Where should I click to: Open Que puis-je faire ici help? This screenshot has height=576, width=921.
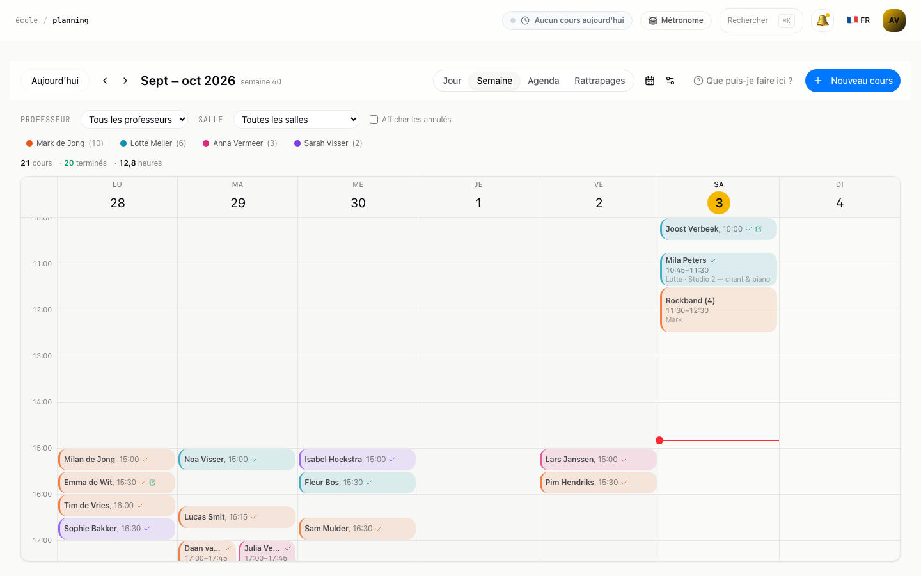pos(743,81)
